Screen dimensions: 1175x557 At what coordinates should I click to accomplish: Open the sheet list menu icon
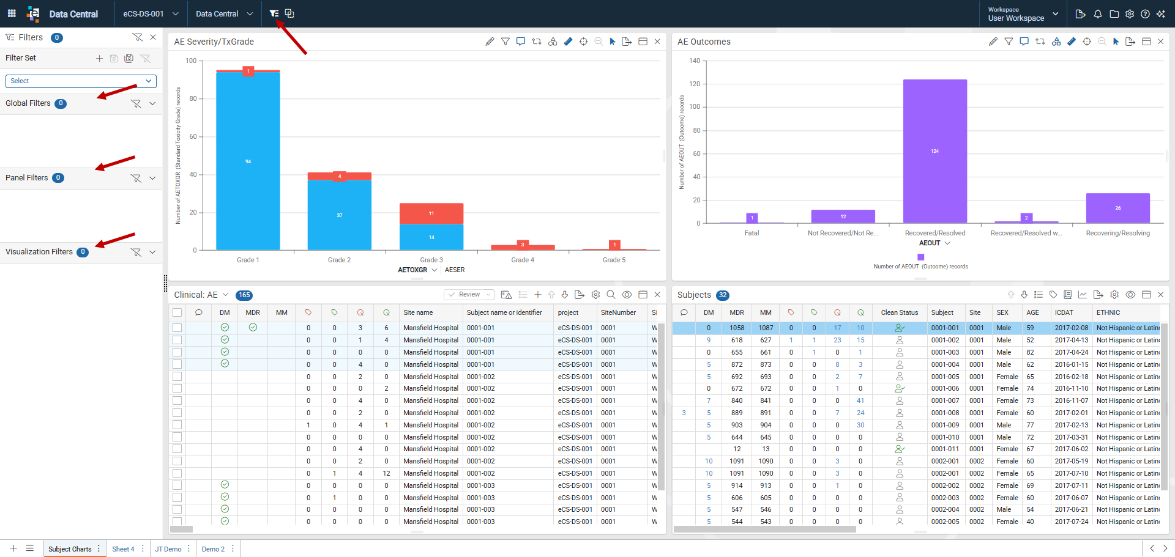point(29,548)
